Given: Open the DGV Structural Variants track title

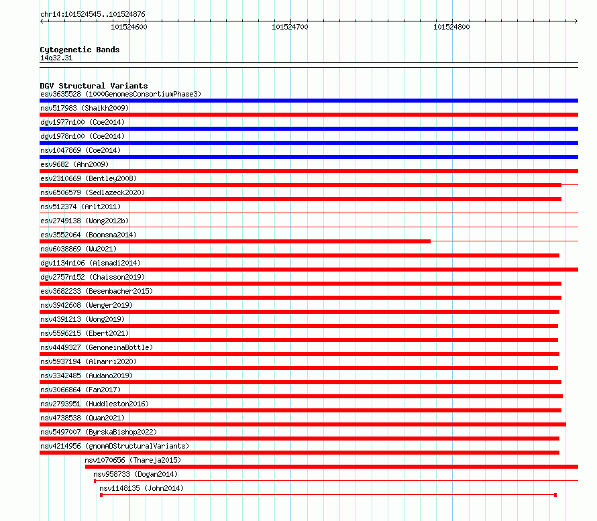Looking at the screenshot, I should (x=94, y=86).
